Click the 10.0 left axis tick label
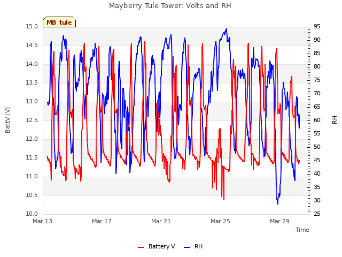The image size is (342, 257). click(32, 214)
